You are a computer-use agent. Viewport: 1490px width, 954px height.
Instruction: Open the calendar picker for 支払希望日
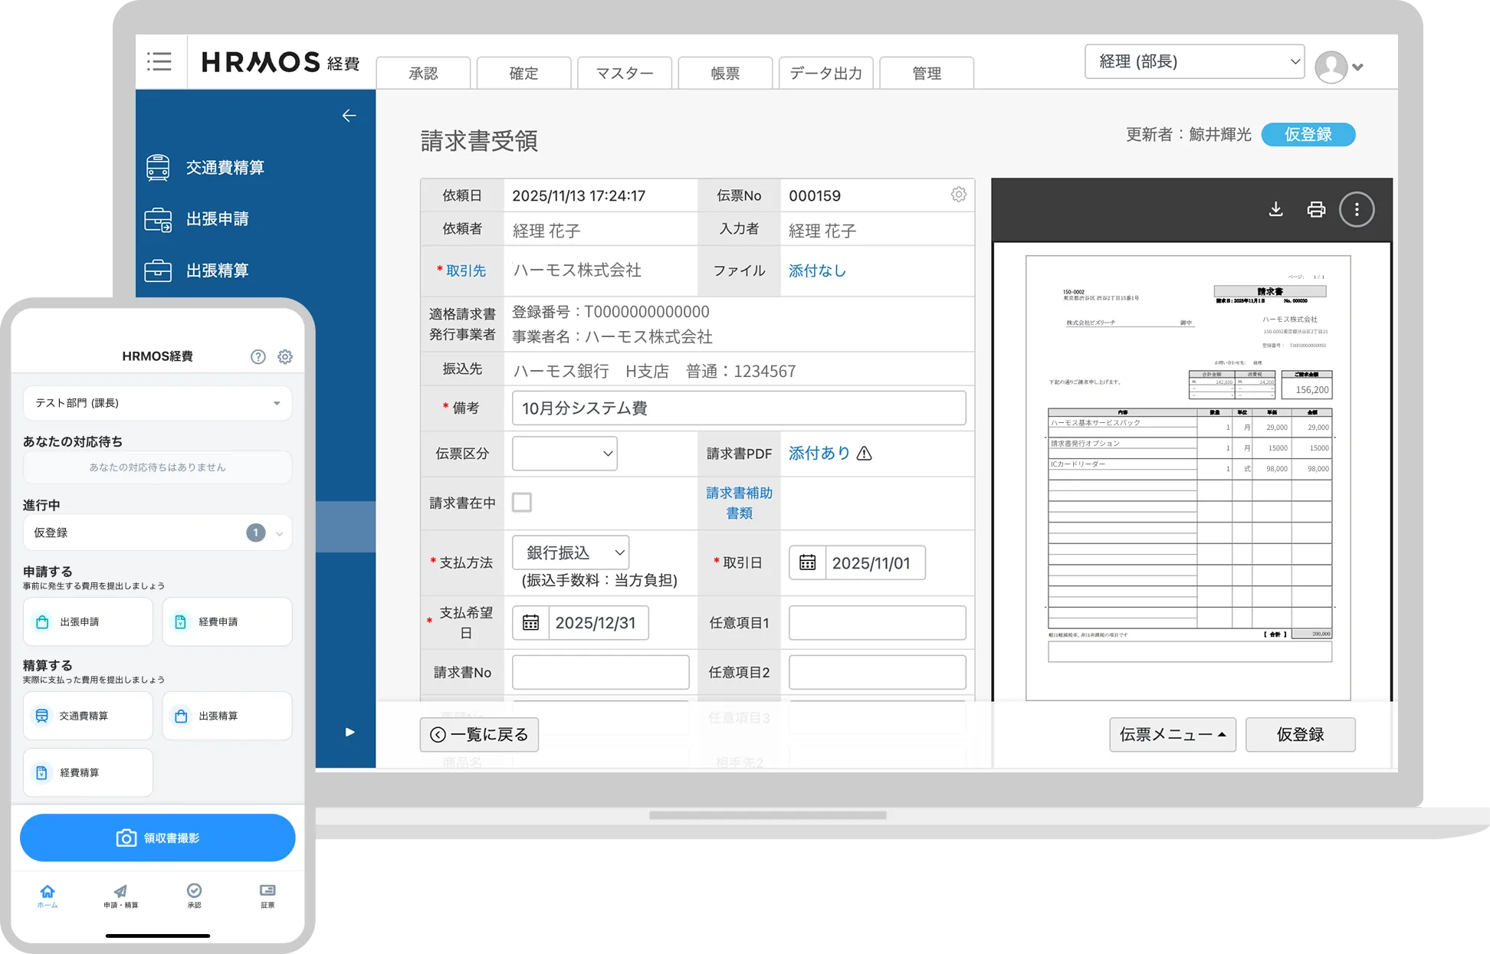coord(530,622)
